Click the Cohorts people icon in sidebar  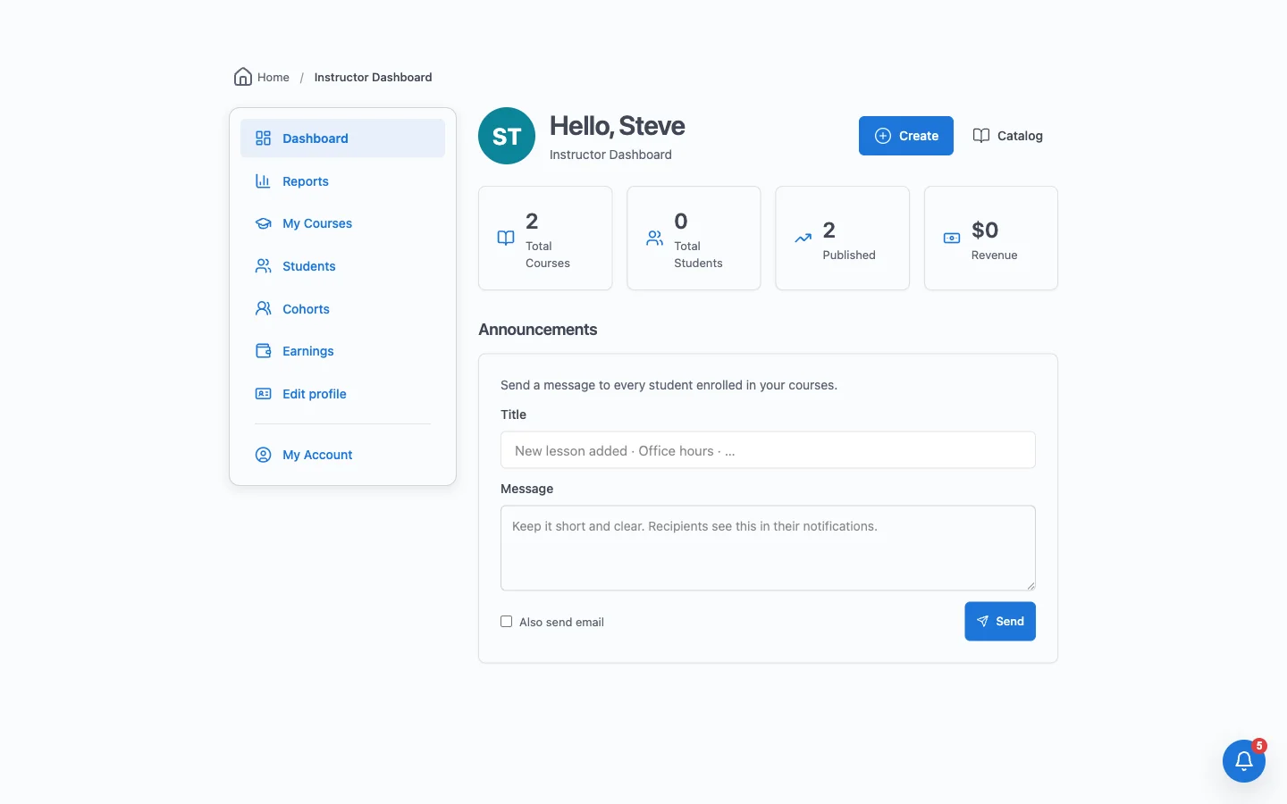[263, 309]
